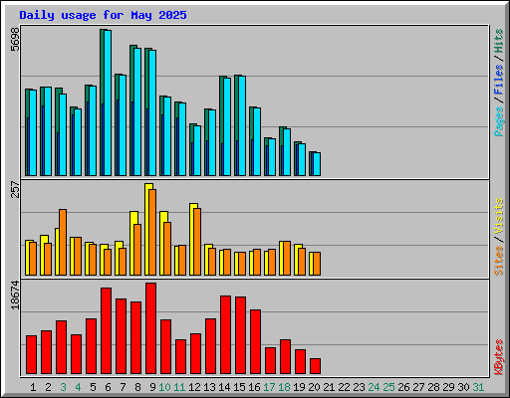Select day 14 on the date axis
Screen dimensions: 510x398
click(x=224, y=387)
